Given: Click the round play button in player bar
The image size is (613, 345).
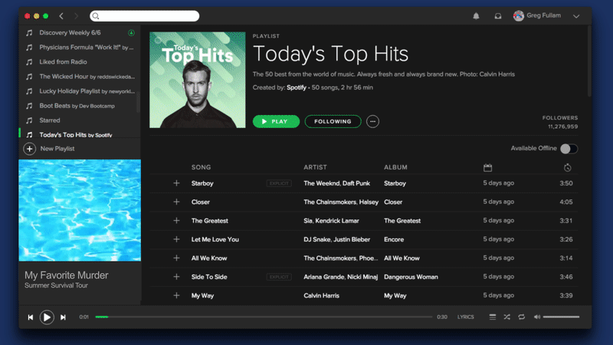Looking at the screenshot, I should point(47,317).
